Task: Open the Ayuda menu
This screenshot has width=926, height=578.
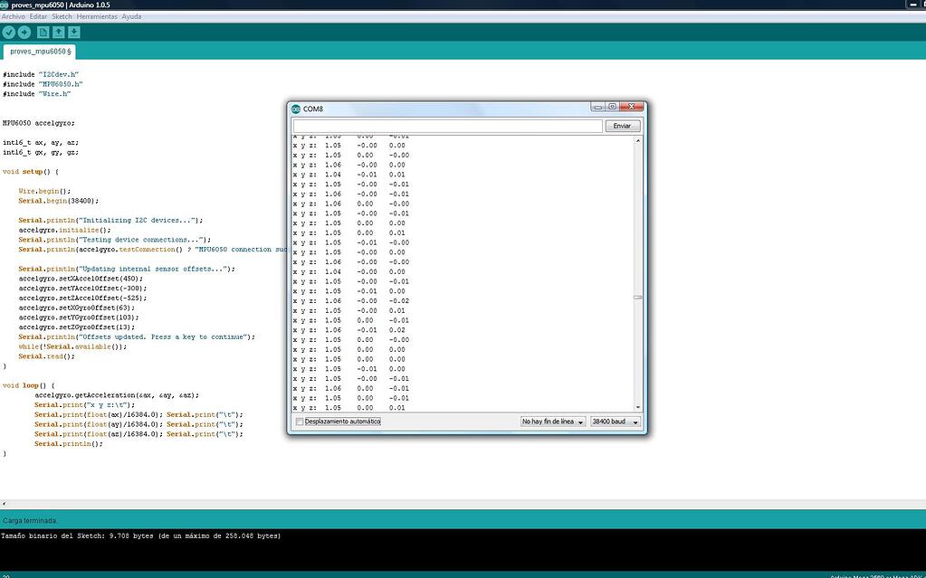Action: [131, 16]
